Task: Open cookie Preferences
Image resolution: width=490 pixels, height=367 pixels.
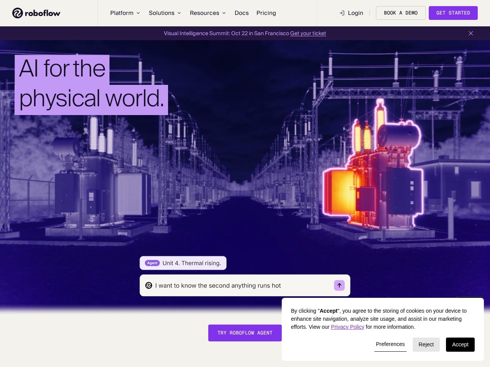Action: point(390,344)
